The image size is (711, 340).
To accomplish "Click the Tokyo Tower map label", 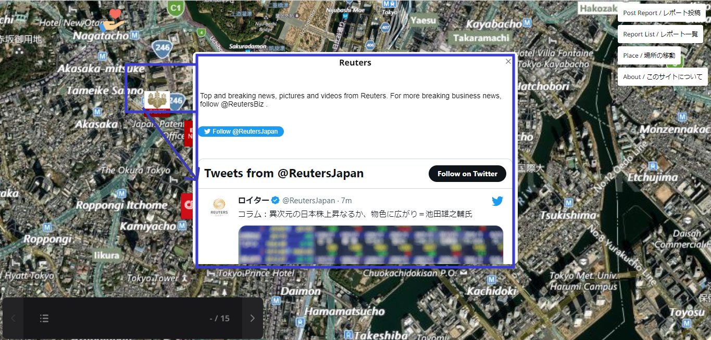I will pos(153,278).
